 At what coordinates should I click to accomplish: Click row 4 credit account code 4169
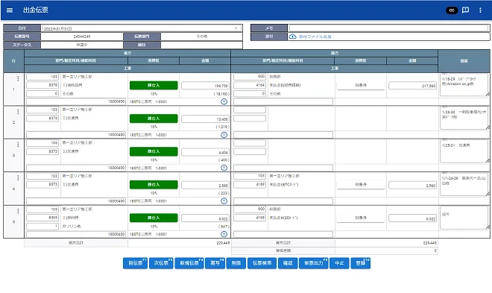250,184
